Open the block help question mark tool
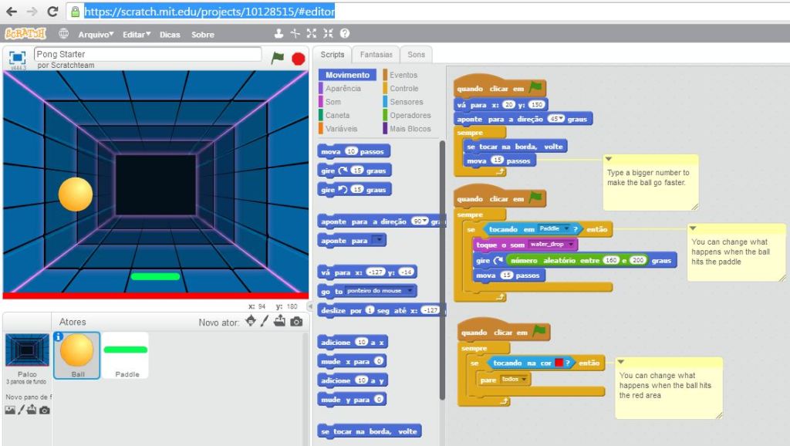The height and width of the screenshot is (446, 790). [345, 34]
